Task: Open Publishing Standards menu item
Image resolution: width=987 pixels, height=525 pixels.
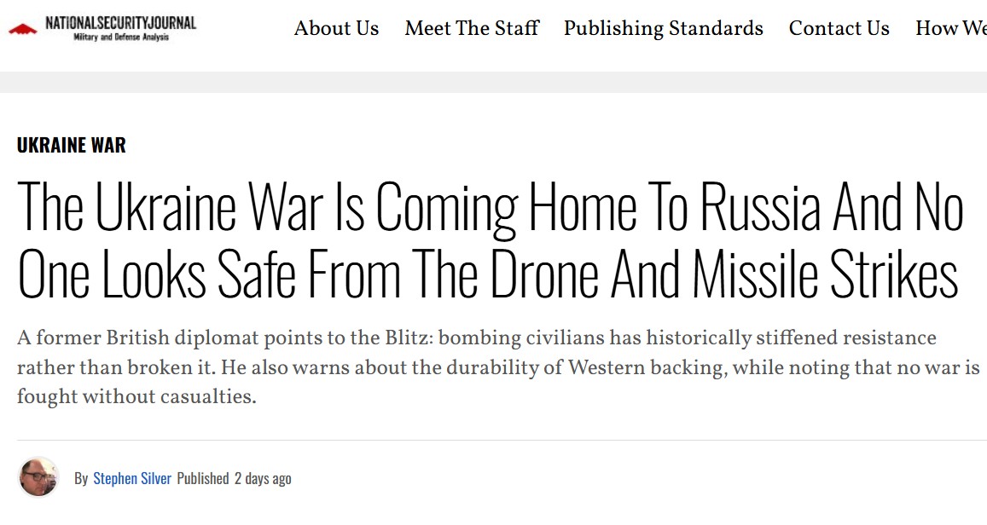Action: pyautogui.click(x=664, y=28)
